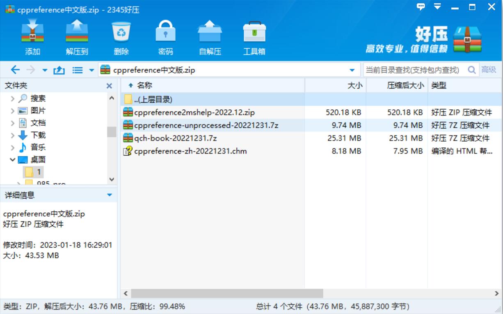Click the magnifier search icon
503x314 pixels.
[x=472, y=70]
